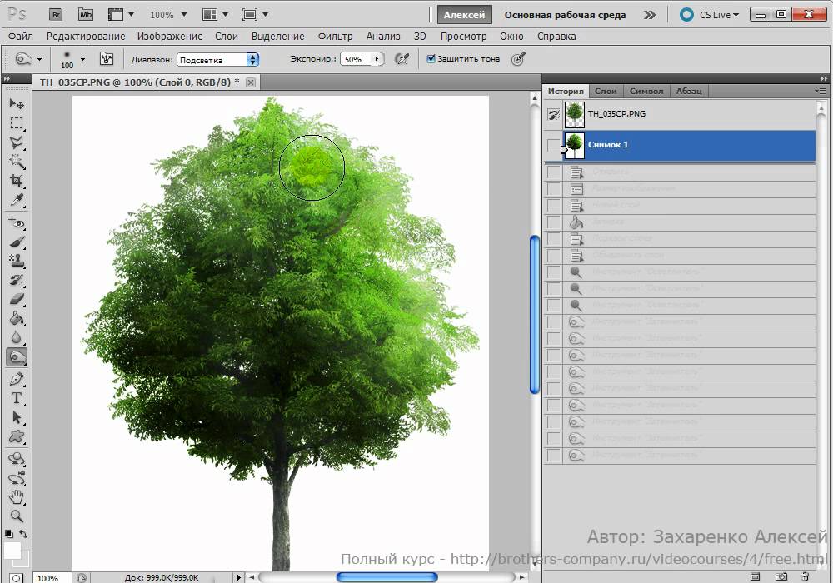The width and height of the screenshot is (833, 583).
Task: Select the Eyedropper tool in the toolbox
Action: click(16, 201)
